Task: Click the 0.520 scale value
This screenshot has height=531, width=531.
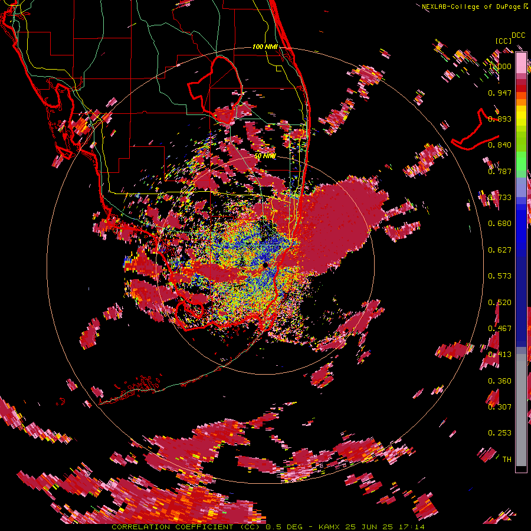Action: tap(500, 303)
